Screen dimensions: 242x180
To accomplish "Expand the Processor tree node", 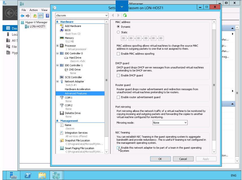I will click(58, 46).
